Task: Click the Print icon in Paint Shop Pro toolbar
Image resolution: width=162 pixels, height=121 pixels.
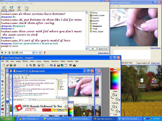Action: click(x=15, y=65)
